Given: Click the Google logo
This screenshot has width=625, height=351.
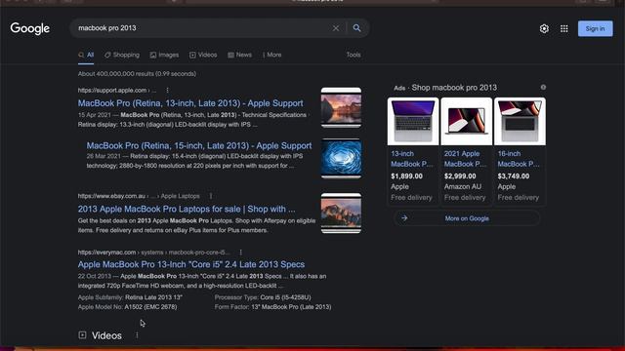Looking at the screenshot, I should point(30,28).
